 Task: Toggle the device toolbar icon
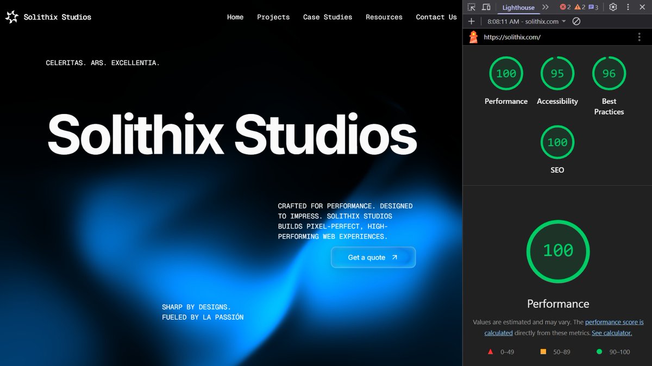tap(486, 7)
